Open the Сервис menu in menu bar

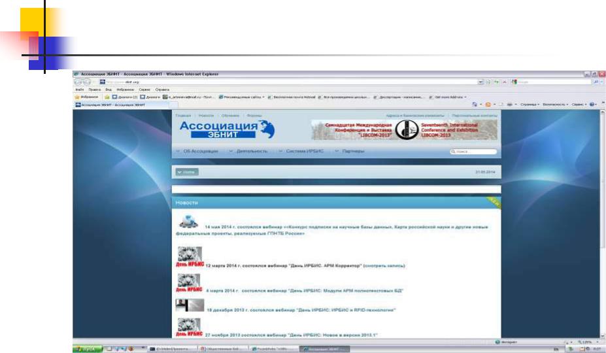pyautogui.click(x=144, y=90)
